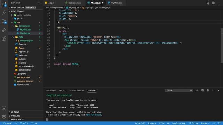Maximize the panel with up chevron
This screenshot has height=125, width=223.
pos(213,90)
